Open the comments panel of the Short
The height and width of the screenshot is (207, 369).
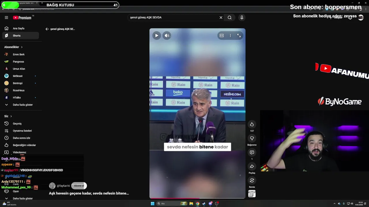pyautogui.click(x=252, y=152)
